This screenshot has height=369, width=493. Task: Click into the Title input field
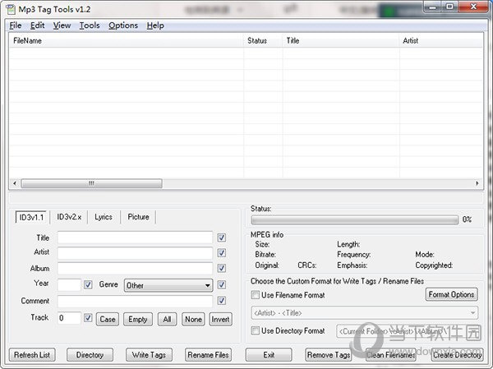pyautogui.click(x=135, y=238)
